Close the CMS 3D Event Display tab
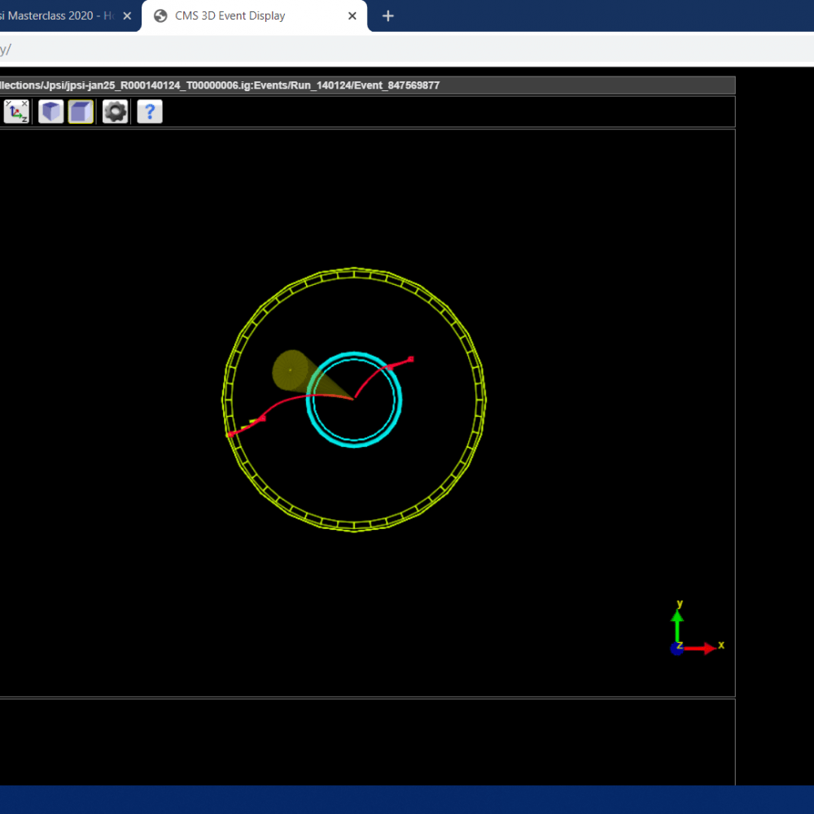814x814 pixels. click(x=352, y=16)
